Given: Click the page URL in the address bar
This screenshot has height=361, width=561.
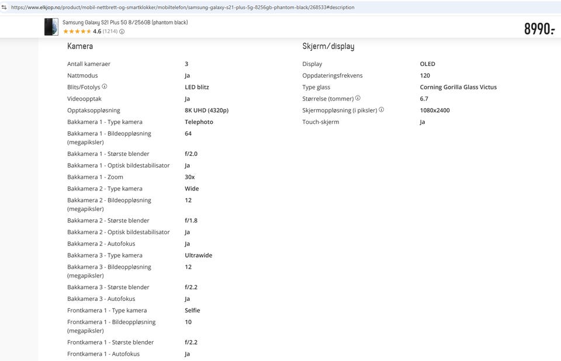Looking at the screenshot, I should pyautogui.click(x=183, y=7).
